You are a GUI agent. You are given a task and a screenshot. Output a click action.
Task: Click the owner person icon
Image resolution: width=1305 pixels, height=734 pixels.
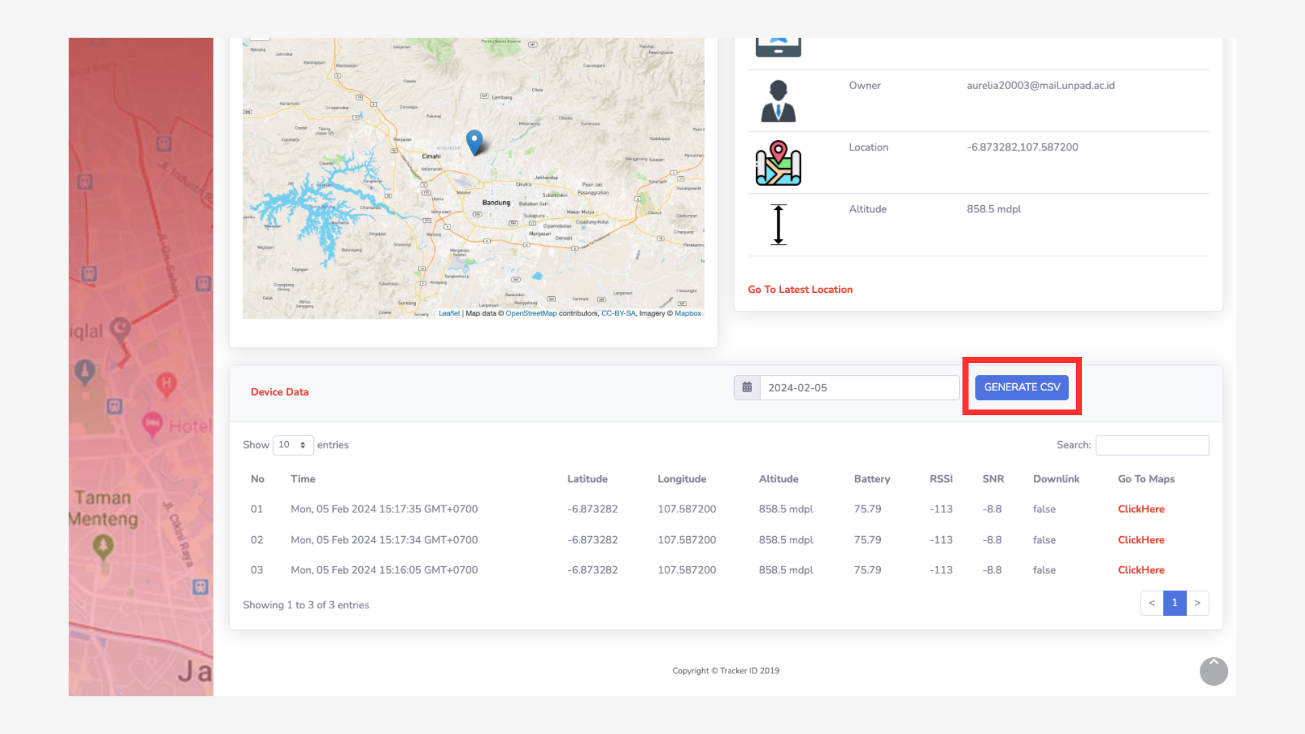[778, 101]
